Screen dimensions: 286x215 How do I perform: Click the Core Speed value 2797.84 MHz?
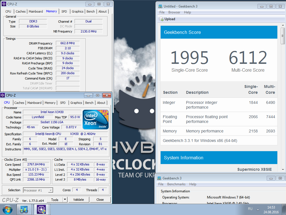tap(36, 164)
